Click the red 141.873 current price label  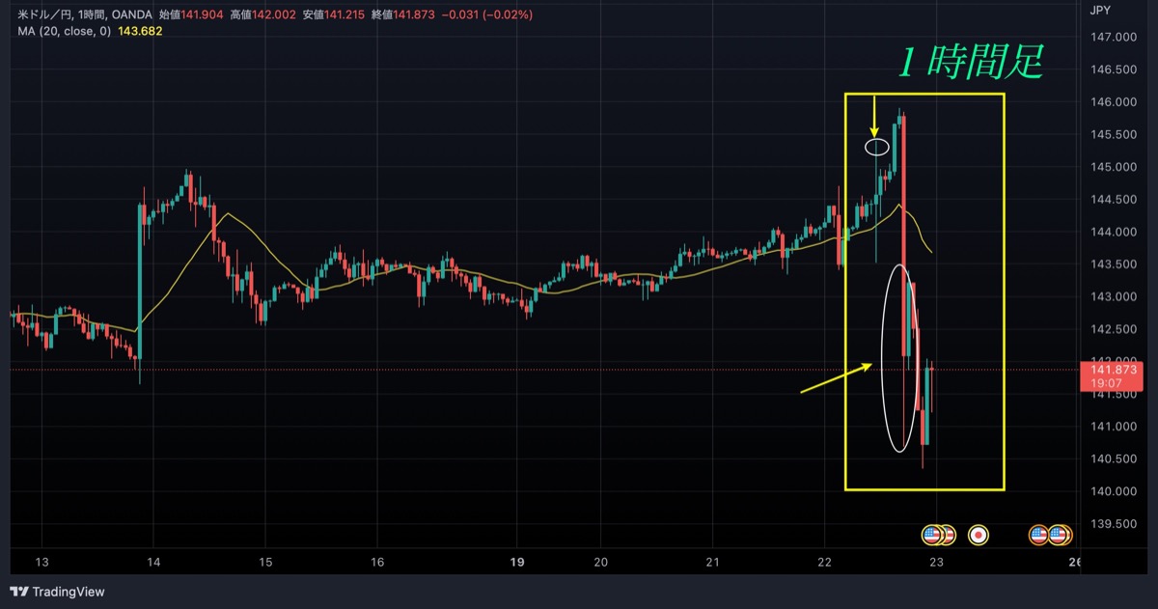point(1113,370)
